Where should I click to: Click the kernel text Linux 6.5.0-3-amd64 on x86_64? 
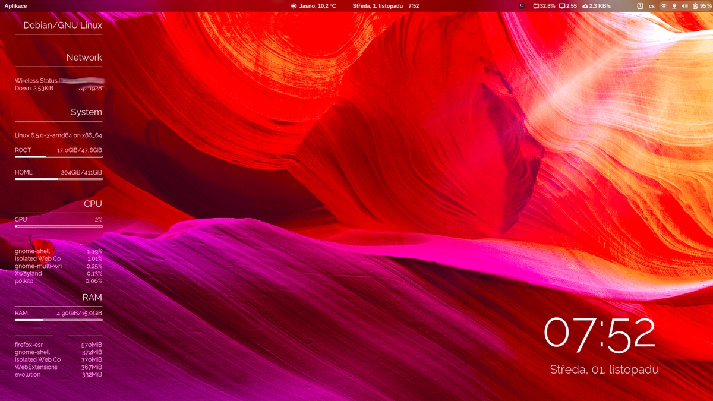click(58, 135)
